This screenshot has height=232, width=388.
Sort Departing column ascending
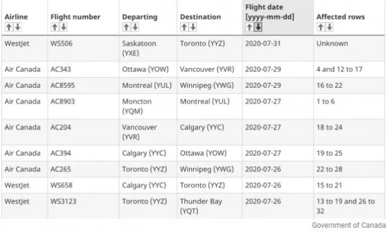[x=127, y=27]
